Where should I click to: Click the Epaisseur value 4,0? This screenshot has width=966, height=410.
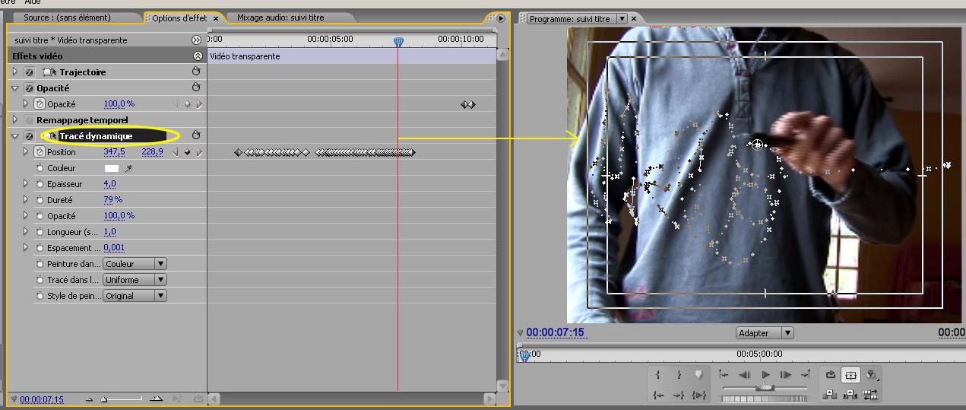click(109, 184)
